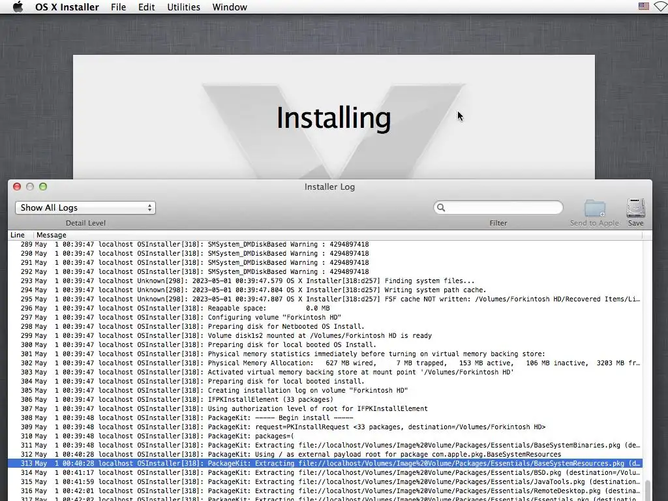Open the Utilities menu

(183, 7)
